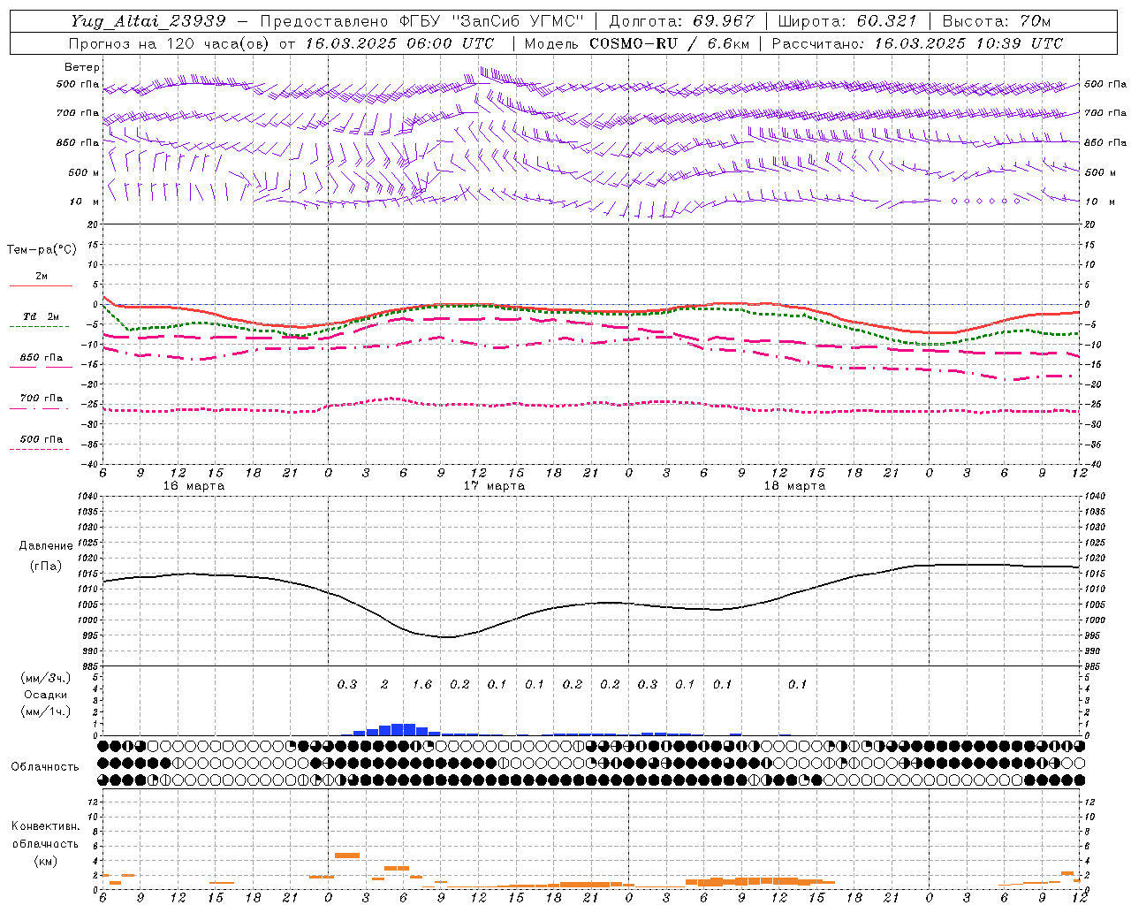Click the 700 гПа temperature legend entry

point(42,399)
